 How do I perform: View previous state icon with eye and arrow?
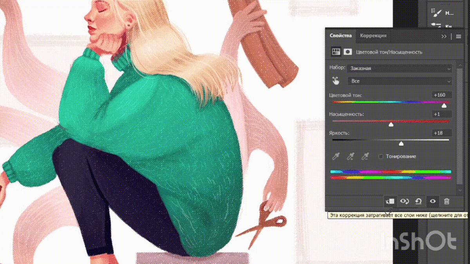point(404,201)
